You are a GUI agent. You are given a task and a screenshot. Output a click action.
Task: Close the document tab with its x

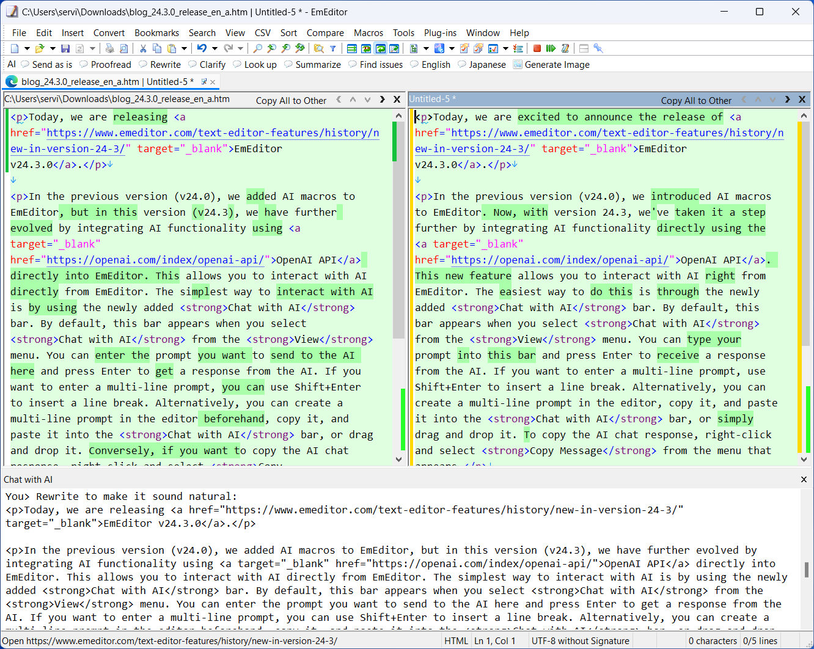(x=213, y=81)
